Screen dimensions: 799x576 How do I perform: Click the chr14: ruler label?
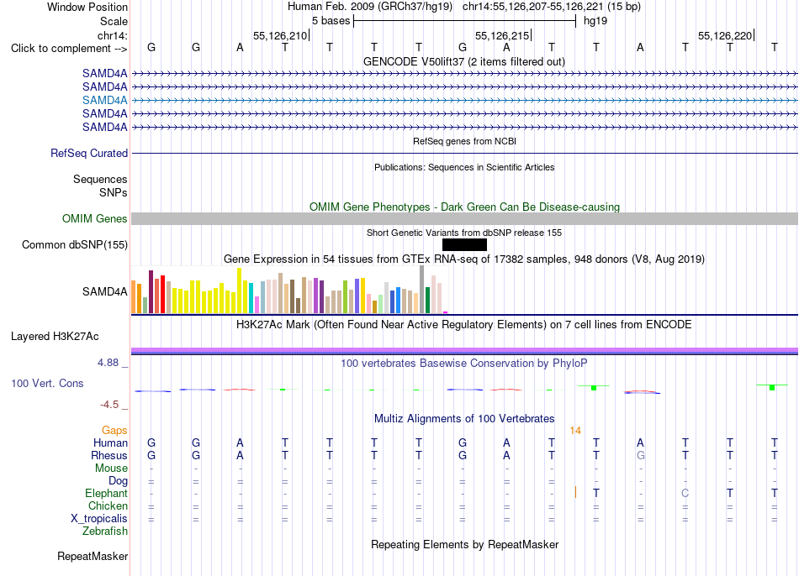click(x=112, y=35)
